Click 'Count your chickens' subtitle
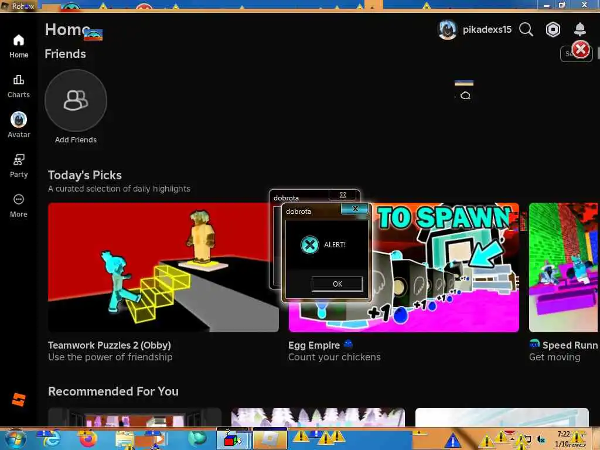The image size is (600, 450). pos(335,357)
